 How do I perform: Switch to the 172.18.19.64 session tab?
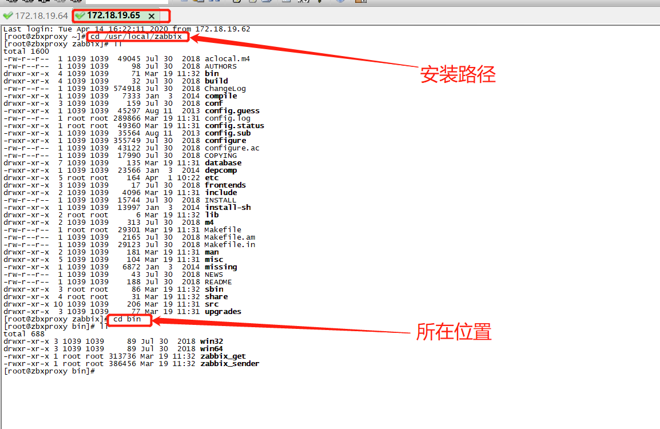pos(36,16)
